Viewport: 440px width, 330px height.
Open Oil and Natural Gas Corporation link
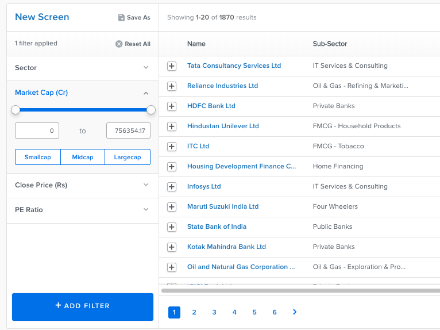click(241, 267)
